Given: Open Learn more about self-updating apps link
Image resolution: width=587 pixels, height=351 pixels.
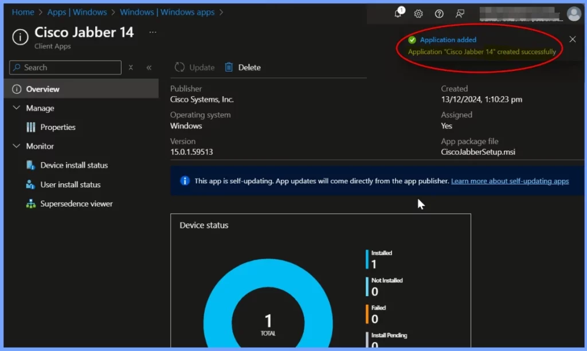Looking at the screenshot, I should point(510,181).
